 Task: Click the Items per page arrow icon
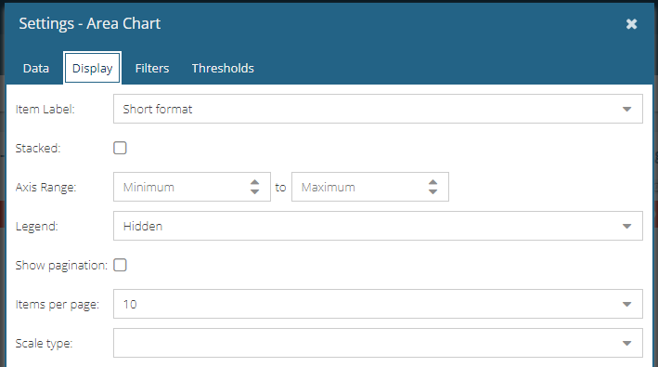[x=627, y=305]
